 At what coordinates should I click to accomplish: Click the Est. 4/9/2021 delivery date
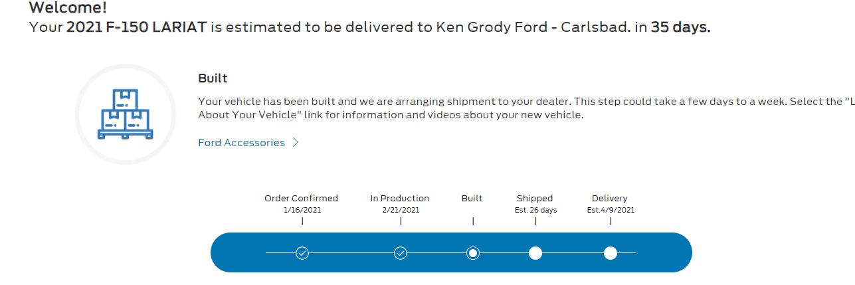[x=611, y=210]
